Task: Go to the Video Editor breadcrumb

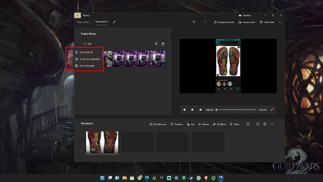Action: pyautogui.click(x=83, y=22)
